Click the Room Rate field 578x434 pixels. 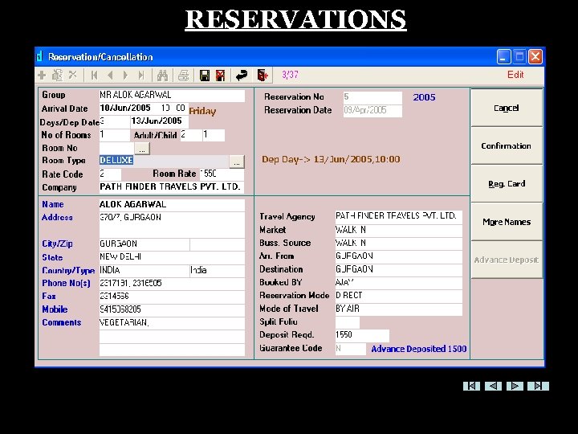click(222, 174)
